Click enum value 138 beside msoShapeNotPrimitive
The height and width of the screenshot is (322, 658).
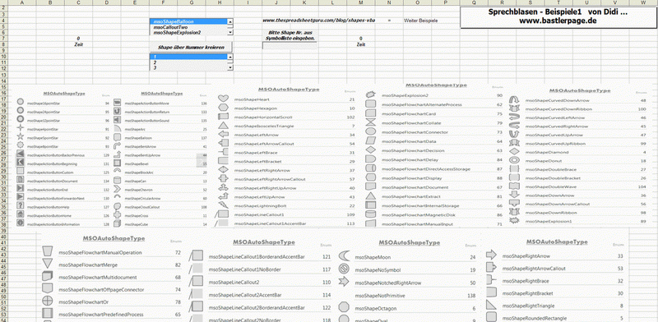pyautogui.click(x=471, y=296)
